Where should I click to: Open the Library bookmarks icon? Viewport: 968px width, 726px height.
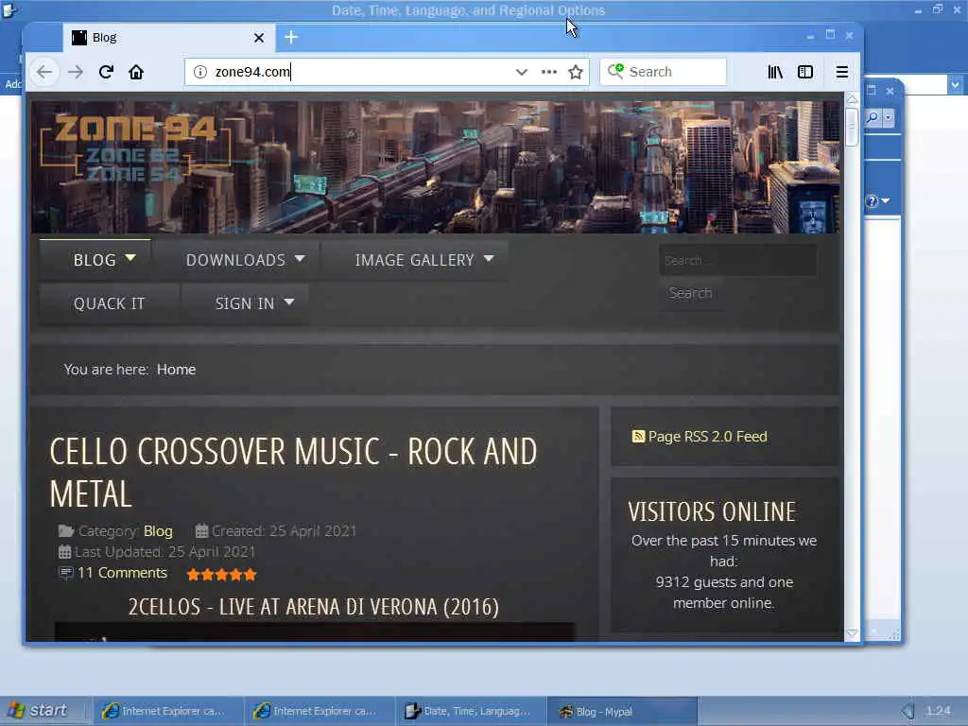[x=775, y=72]
